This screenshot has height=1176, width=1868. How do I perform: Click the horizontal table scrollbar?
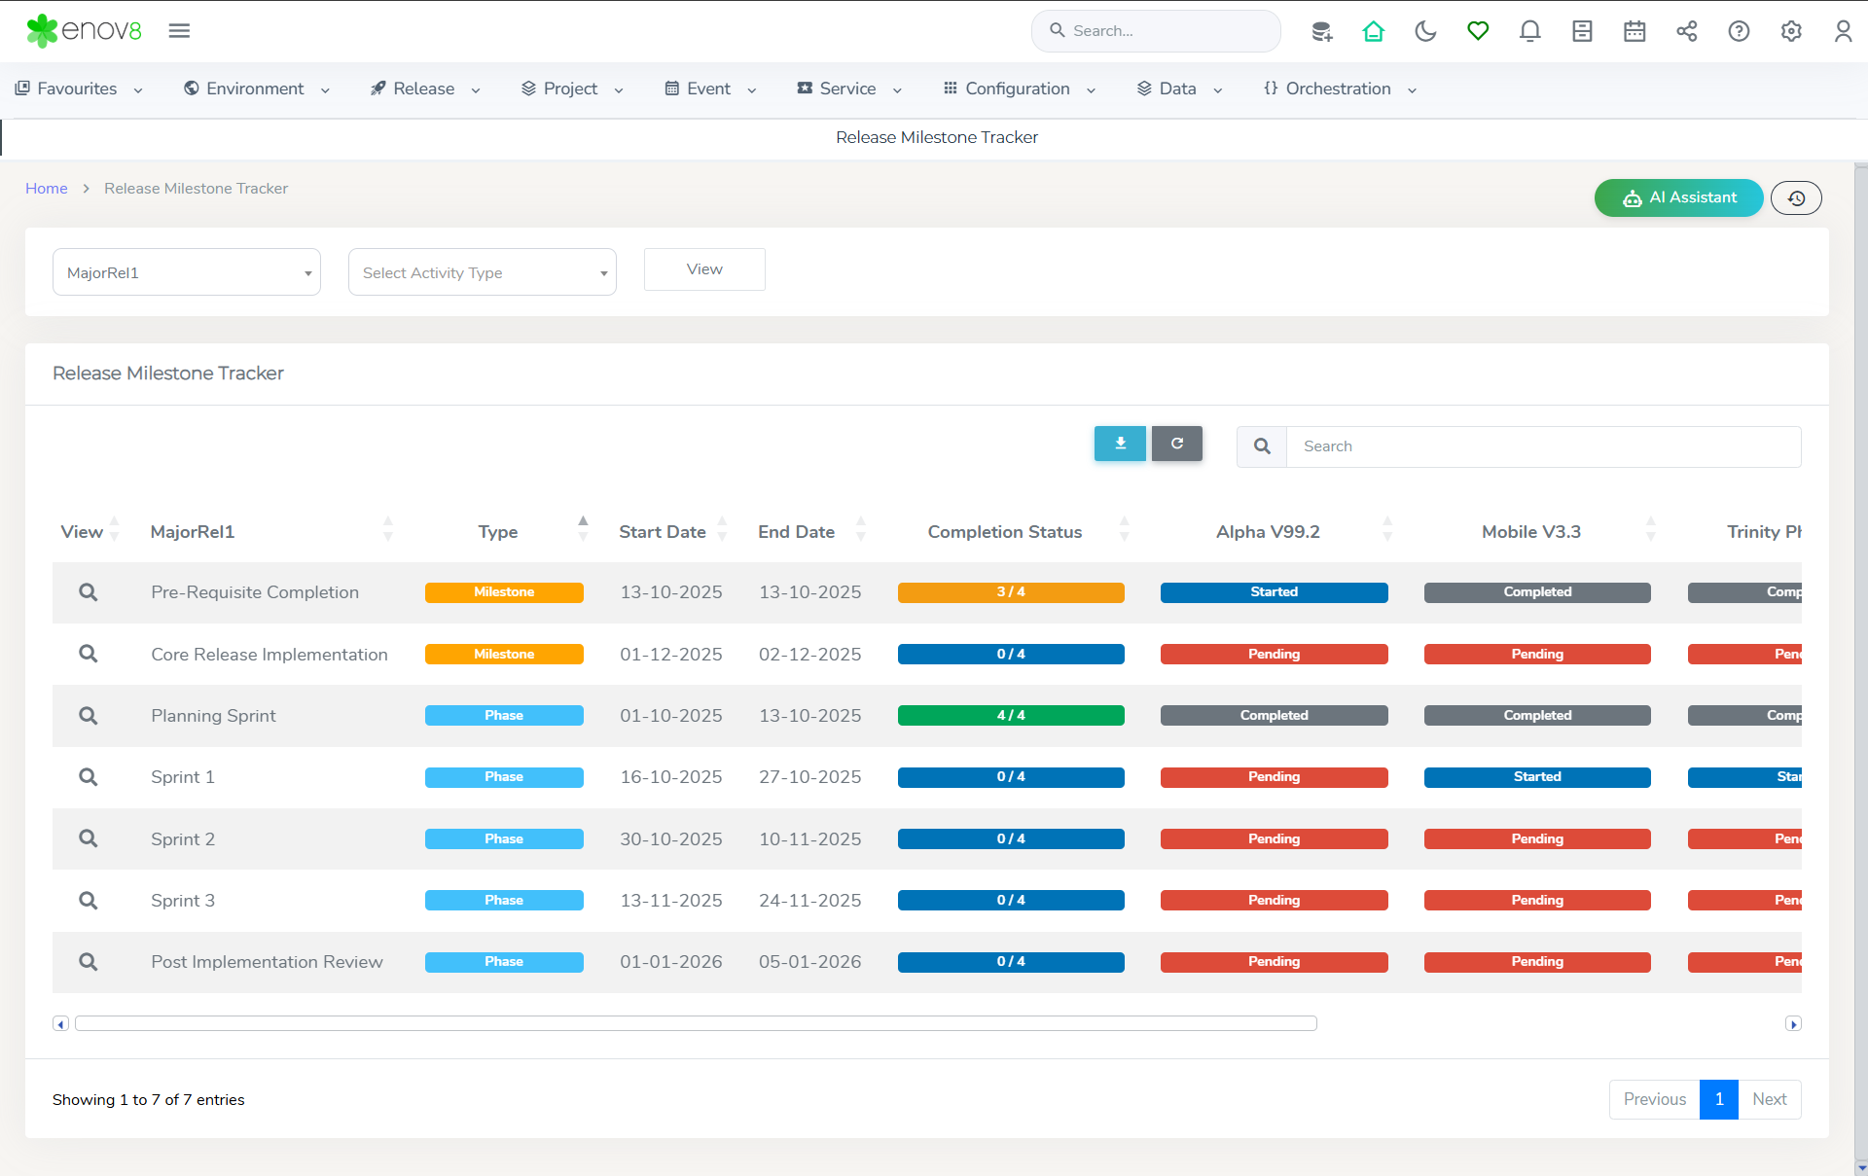point(696,1023)
